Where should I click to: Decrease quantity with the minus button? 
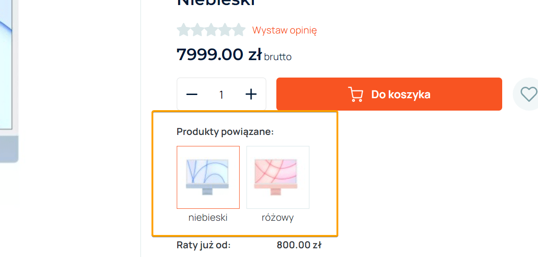click(x=192, y=95)
